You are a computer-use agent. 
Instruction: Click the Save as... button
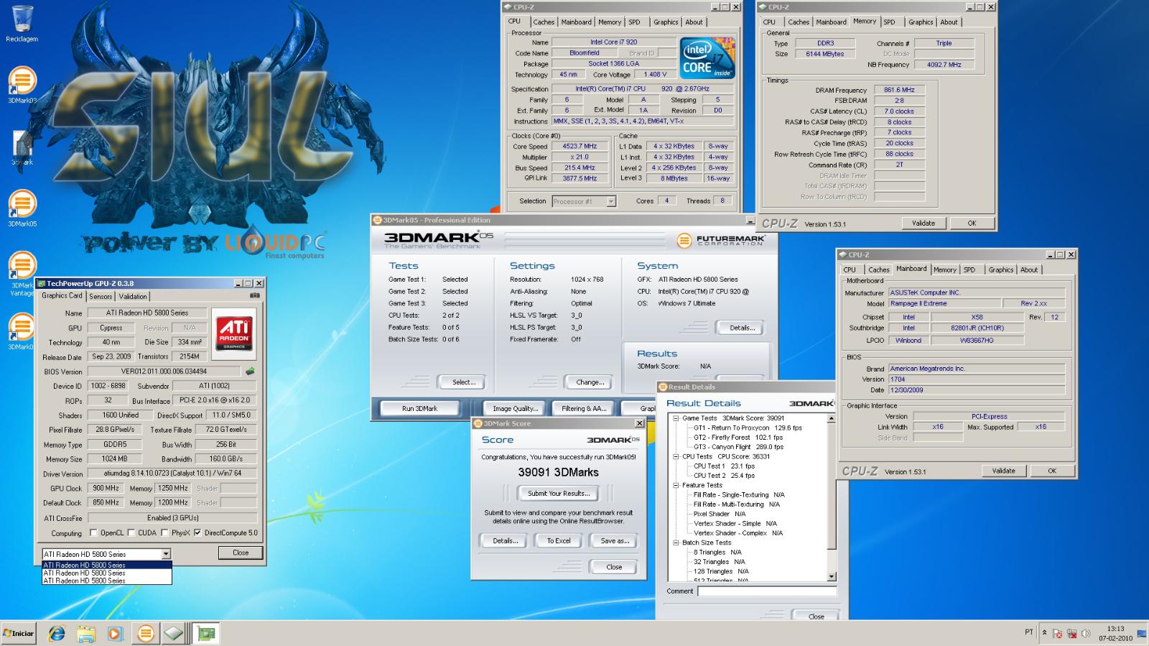614,541
